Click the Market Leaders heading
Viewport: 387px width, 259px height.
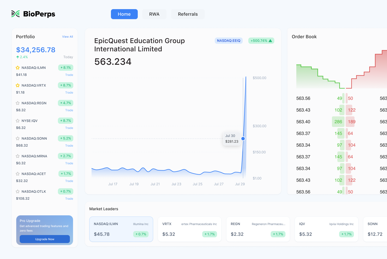(104, 209)
